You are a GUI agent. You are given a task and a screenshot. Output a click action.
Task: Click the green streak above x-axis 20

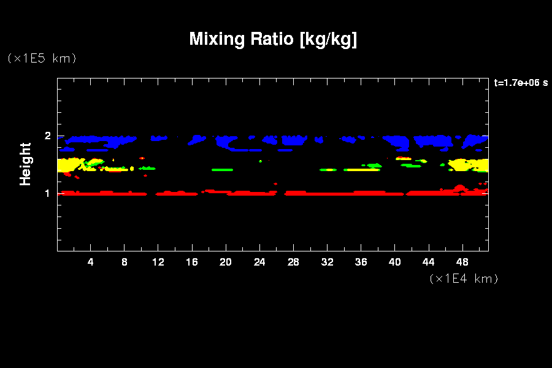(x=222, y=169)
